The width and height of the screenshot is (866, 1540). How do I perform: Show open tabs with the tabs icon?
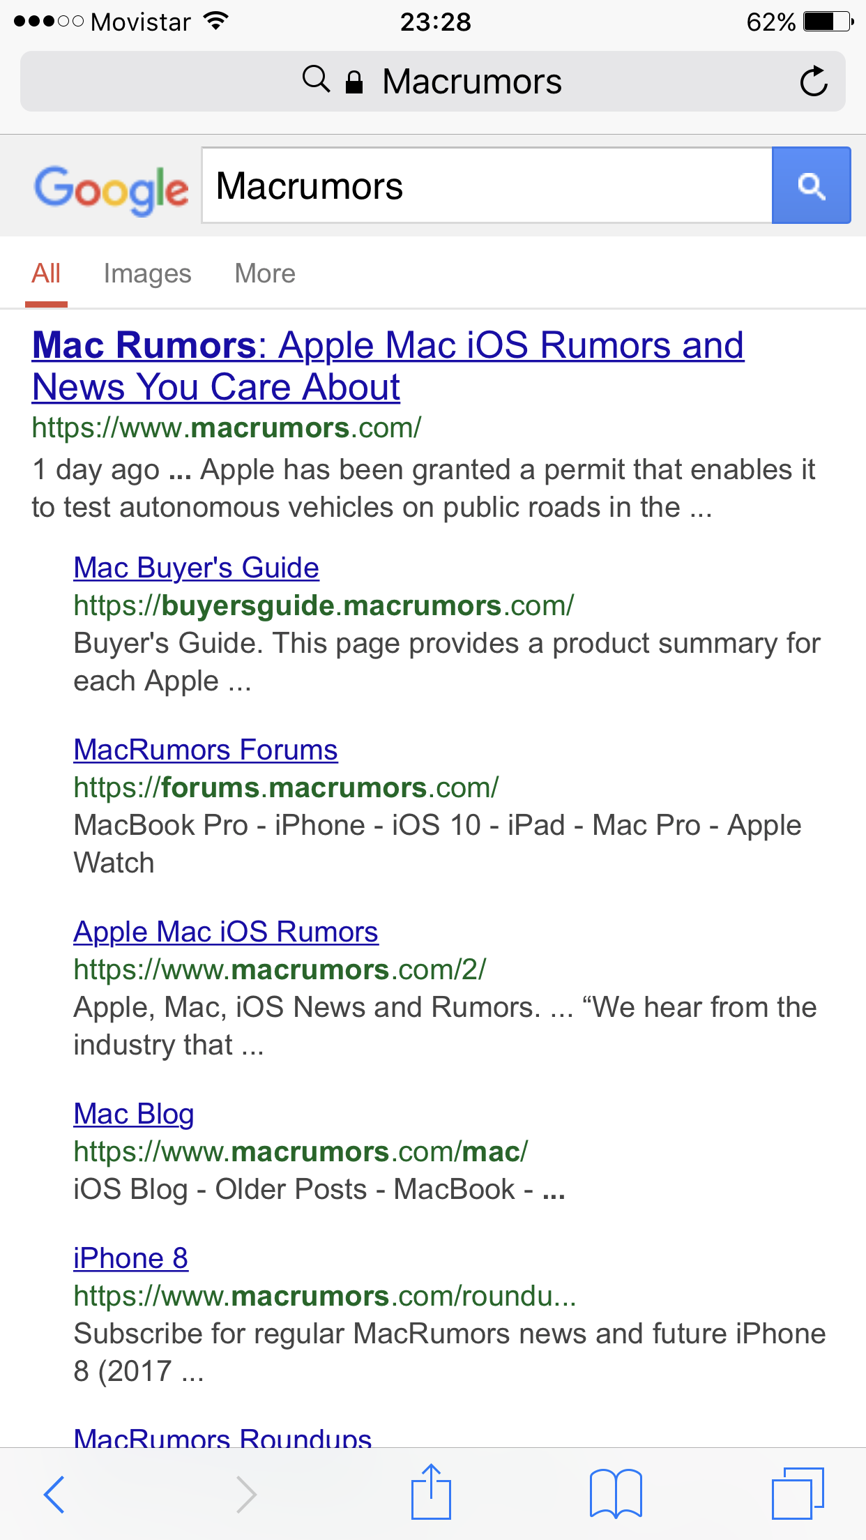pyautogui.click(x=798, y=1493)
